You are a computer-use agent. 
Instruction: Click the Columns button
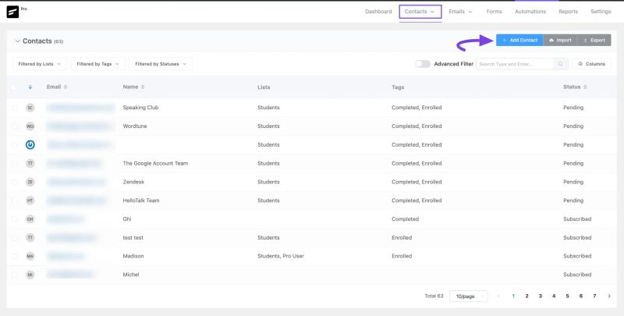pyautogui.click(x=591, y=64)
